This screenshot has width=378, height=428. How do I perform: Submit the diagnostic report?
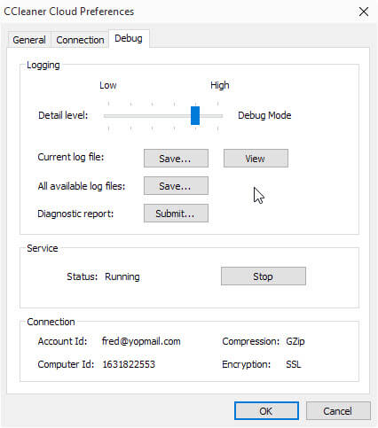click(x=176, y=214)
